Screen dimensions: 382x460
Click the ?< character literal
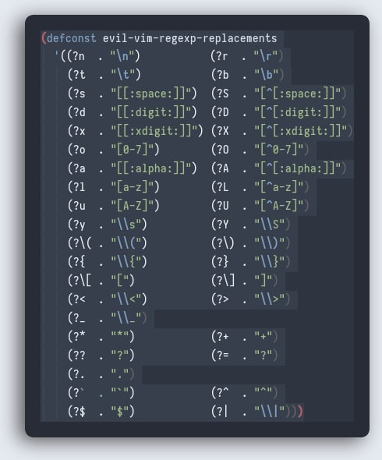tap(80, 299)
